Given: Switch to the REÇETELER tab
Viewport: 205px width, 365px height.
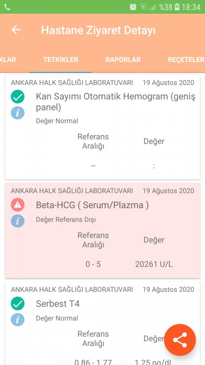Looking at the screenshot, I should pyautogui.click(x=186, y=60).
